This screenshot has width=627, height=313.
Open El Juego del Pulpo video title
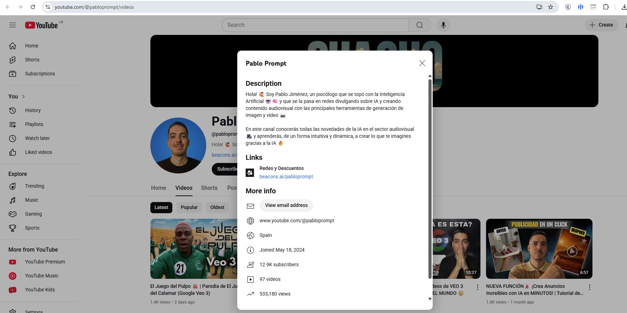194,290
